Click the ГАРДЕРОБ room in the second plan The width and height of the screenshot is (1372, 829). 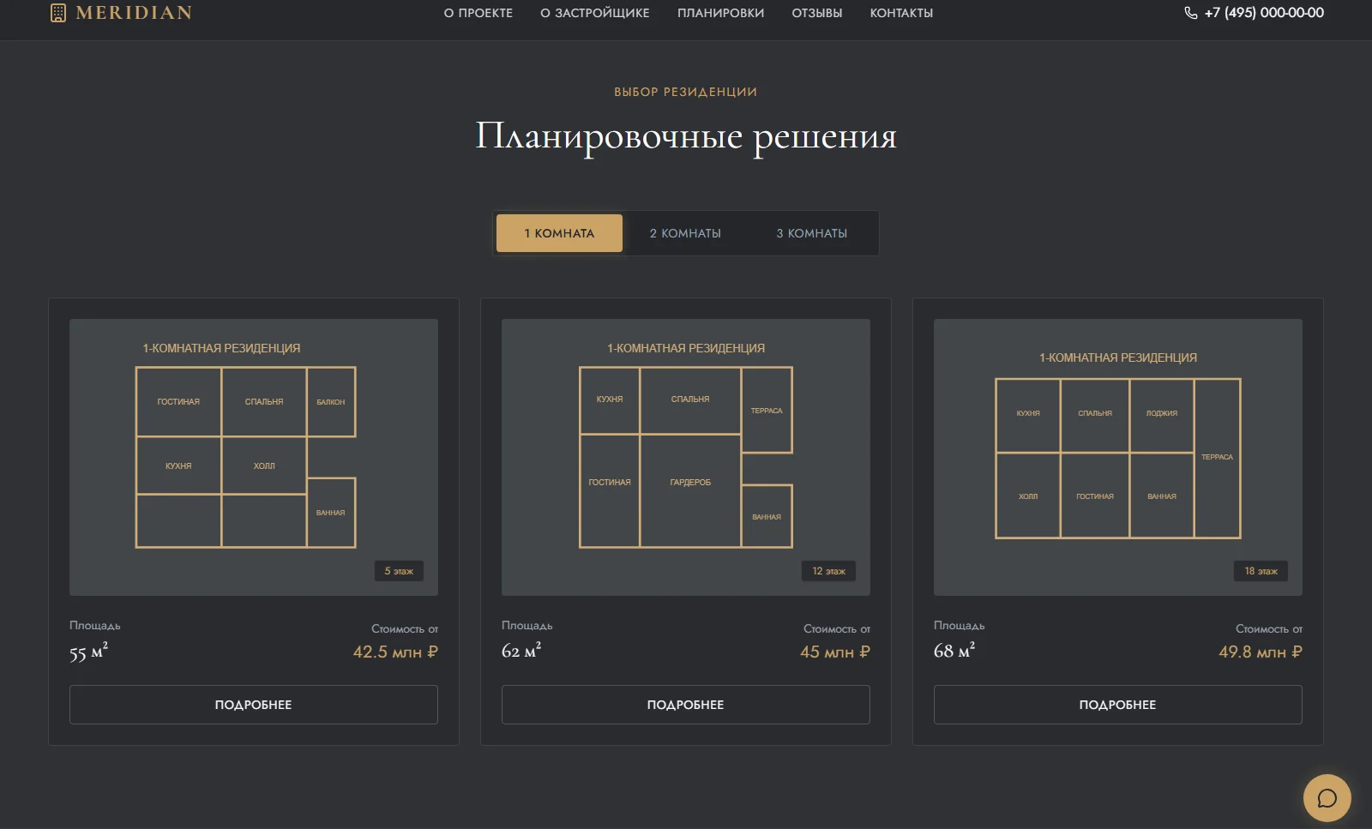[x=690, y=490]
